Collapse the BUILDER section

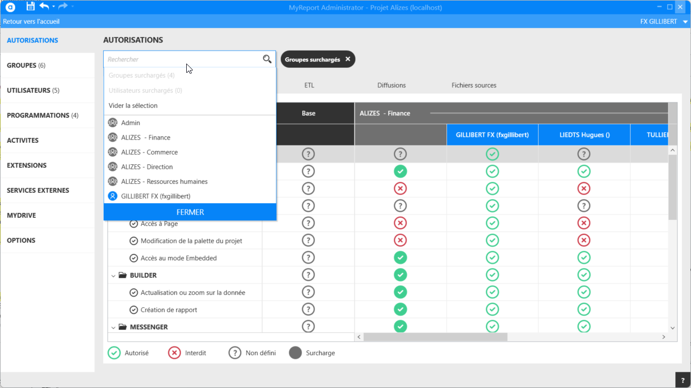113,275
